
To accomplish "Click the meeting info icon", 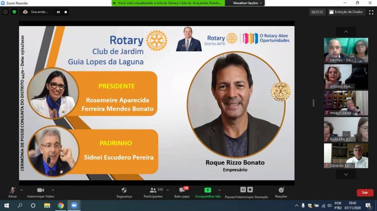I will [x=6, y=12].
